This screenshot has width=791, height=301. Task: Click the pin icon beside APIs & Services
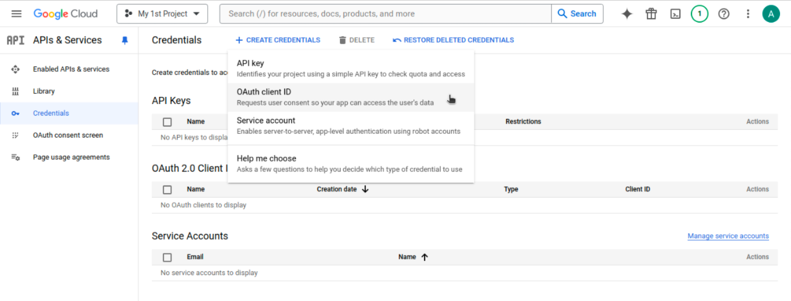click(x=125, y=40)
